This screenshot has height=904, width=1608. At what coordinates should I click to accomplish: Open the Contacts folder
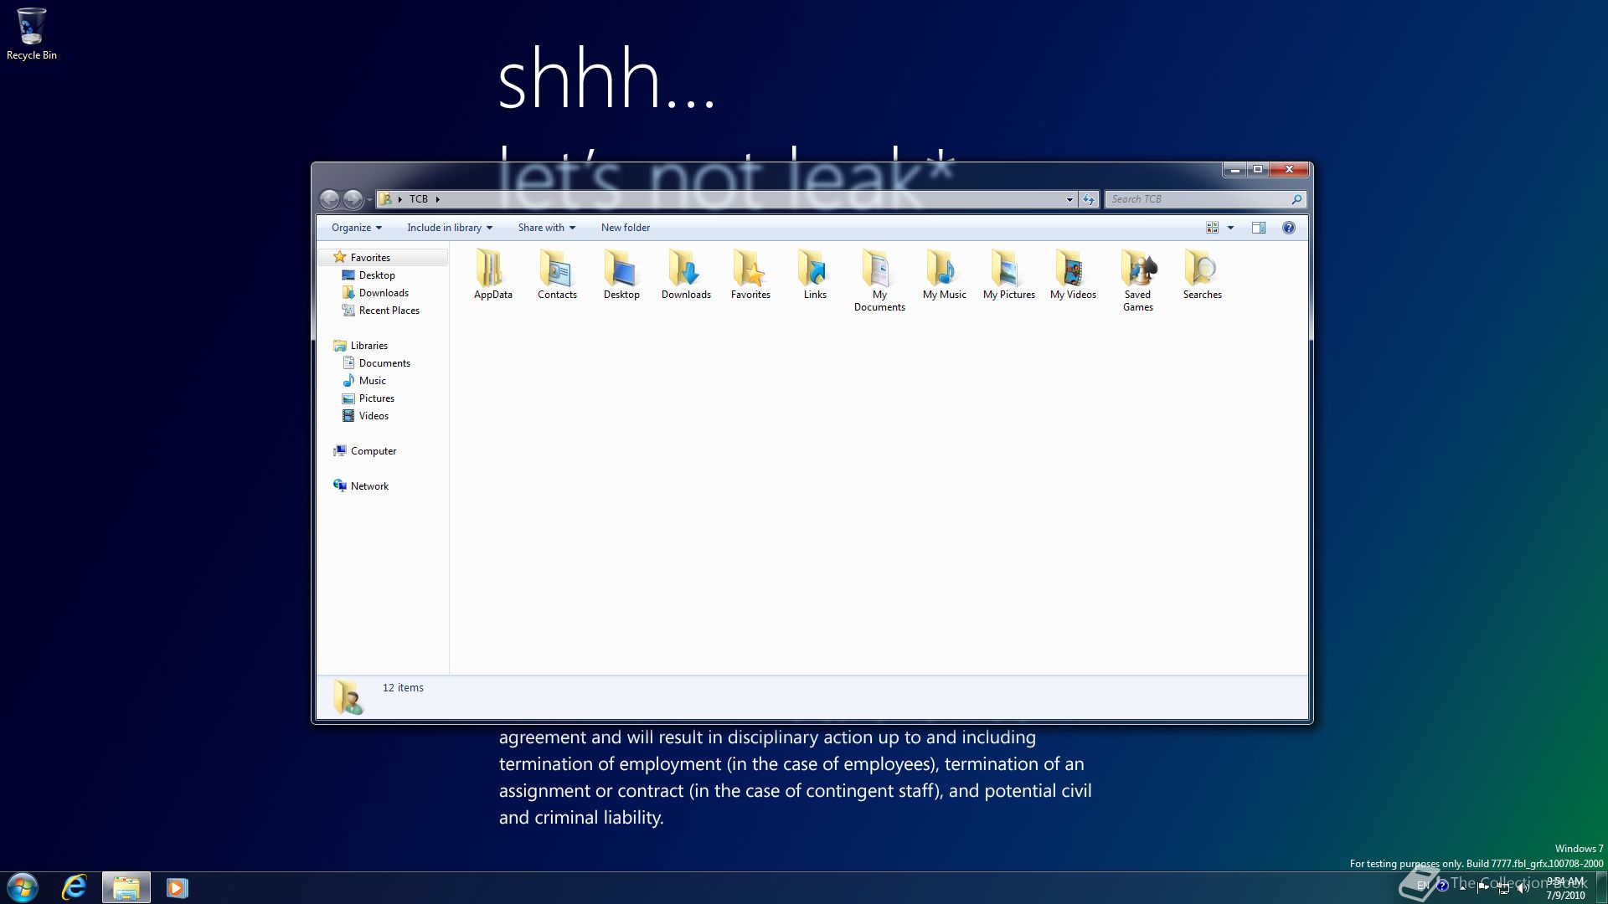coord(557,274)
